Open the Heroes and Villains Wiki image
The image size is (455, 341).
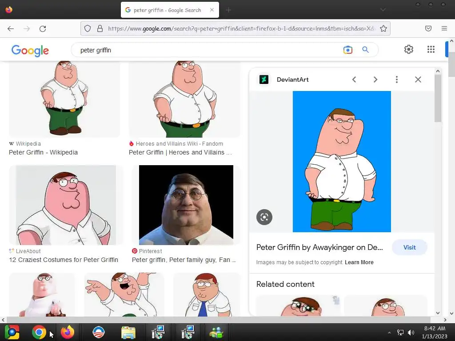pos(184,99)
